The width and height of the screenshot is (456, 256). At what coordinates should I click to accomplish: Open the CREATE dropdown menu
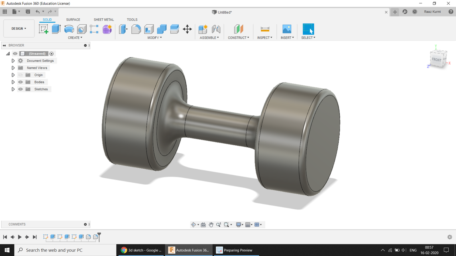75,38
